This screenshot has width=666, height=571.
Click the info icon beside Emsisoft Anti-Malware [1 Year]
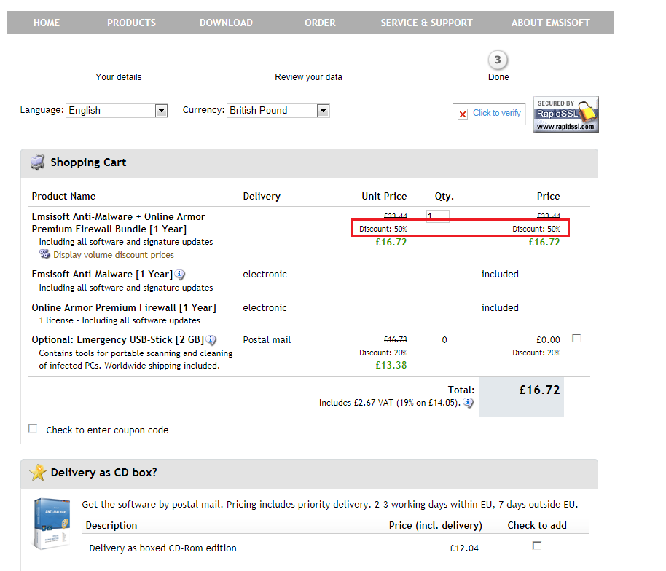click(180, 275)
